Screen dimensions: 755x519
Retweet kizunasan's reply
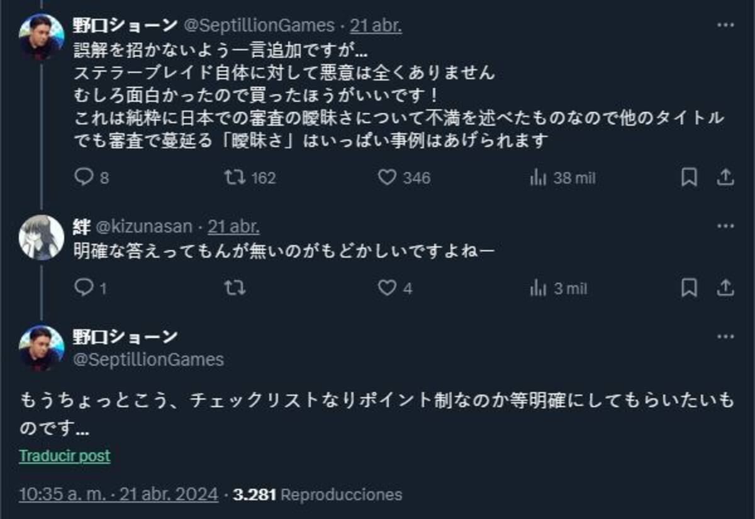(x=235, y=288)
